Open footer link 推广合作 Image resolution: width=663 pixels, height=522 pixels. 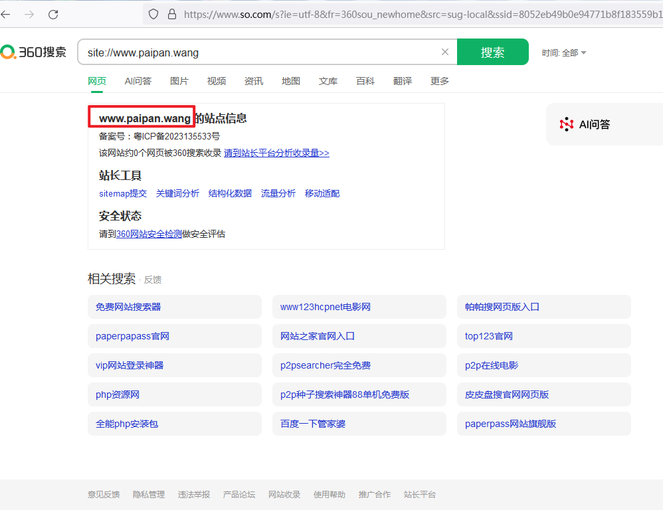click(x=375, y=495)
